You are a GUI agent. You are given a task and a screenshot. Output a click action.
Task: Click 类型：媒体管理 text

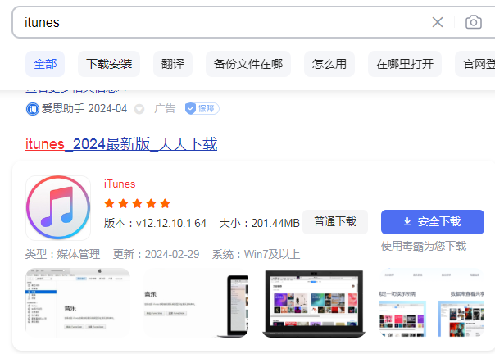(x=62, y=254)
